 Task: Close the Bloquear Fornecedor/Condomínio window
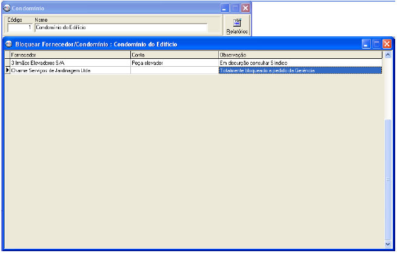coord(386,44)
